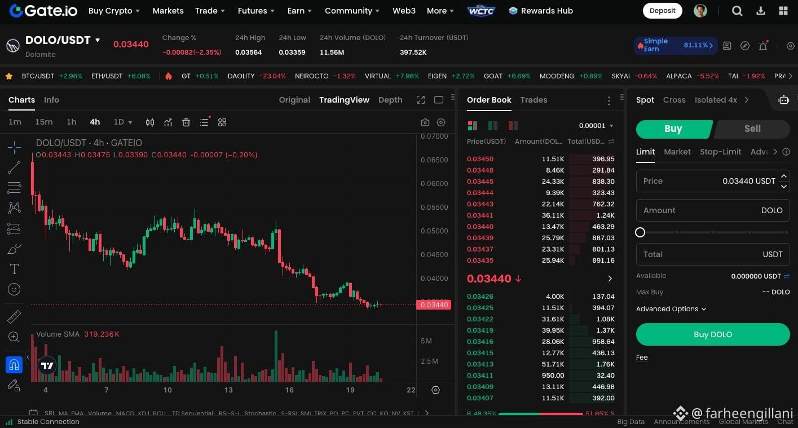Open the Markets link in top navigation

(168, 11)
